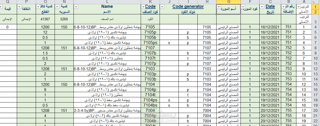320x126 pixels.
Task: Select the code cell 7104bs
Action: click(x=150, y=105)
